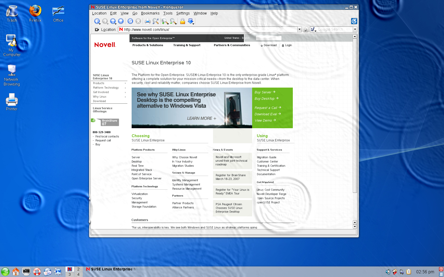Open the Edit menu
444x277 pixels.
[113, 13]
